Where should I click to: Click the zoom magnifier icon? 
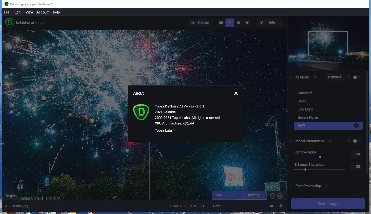click(262, 23)
